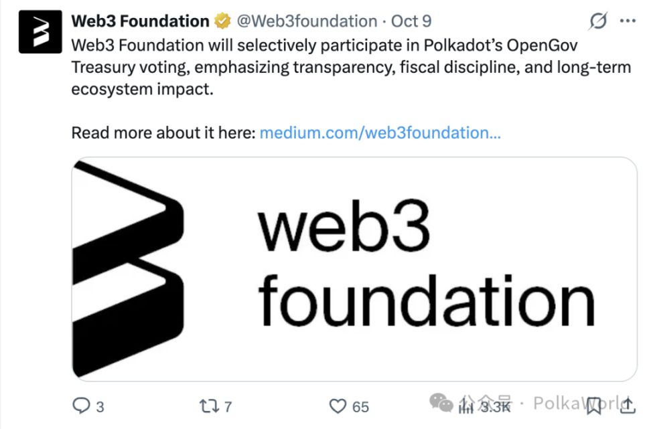Open the analytics bar-chart icon
Image resolution: width=651 pixels, height=429 pixels.
[x=465, y=406]
